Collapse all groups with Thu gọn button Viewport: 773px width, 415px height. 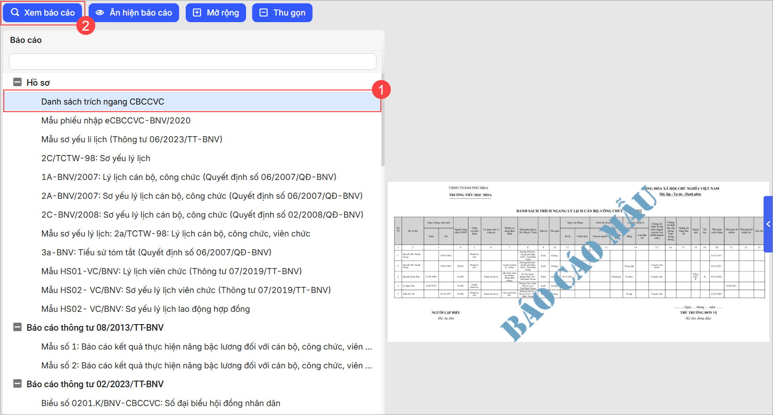(x=282, y=13)
